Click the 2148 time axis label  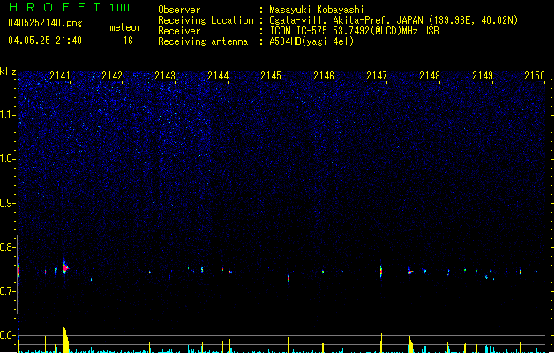430,76
